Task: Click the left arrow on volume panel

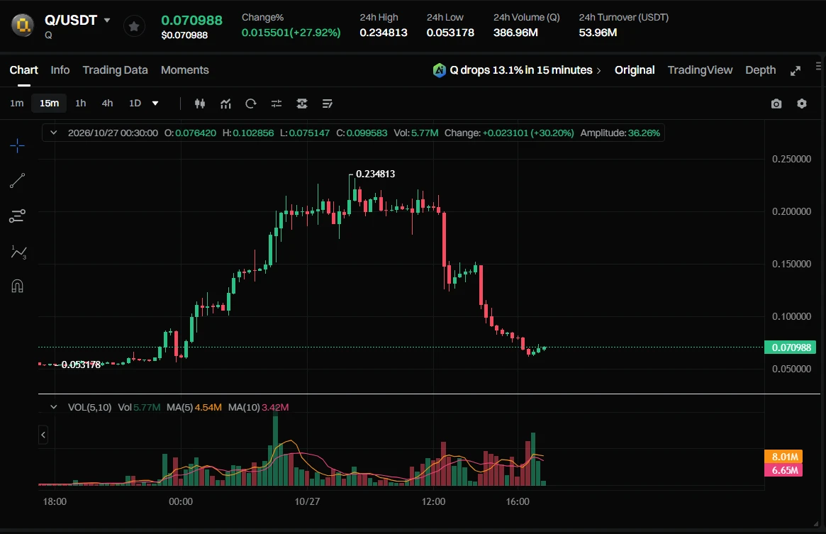Action: 43,435
